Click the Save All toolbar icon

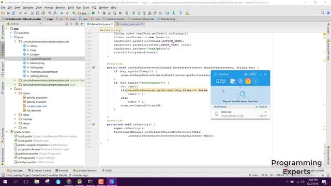tap(8, 13)
